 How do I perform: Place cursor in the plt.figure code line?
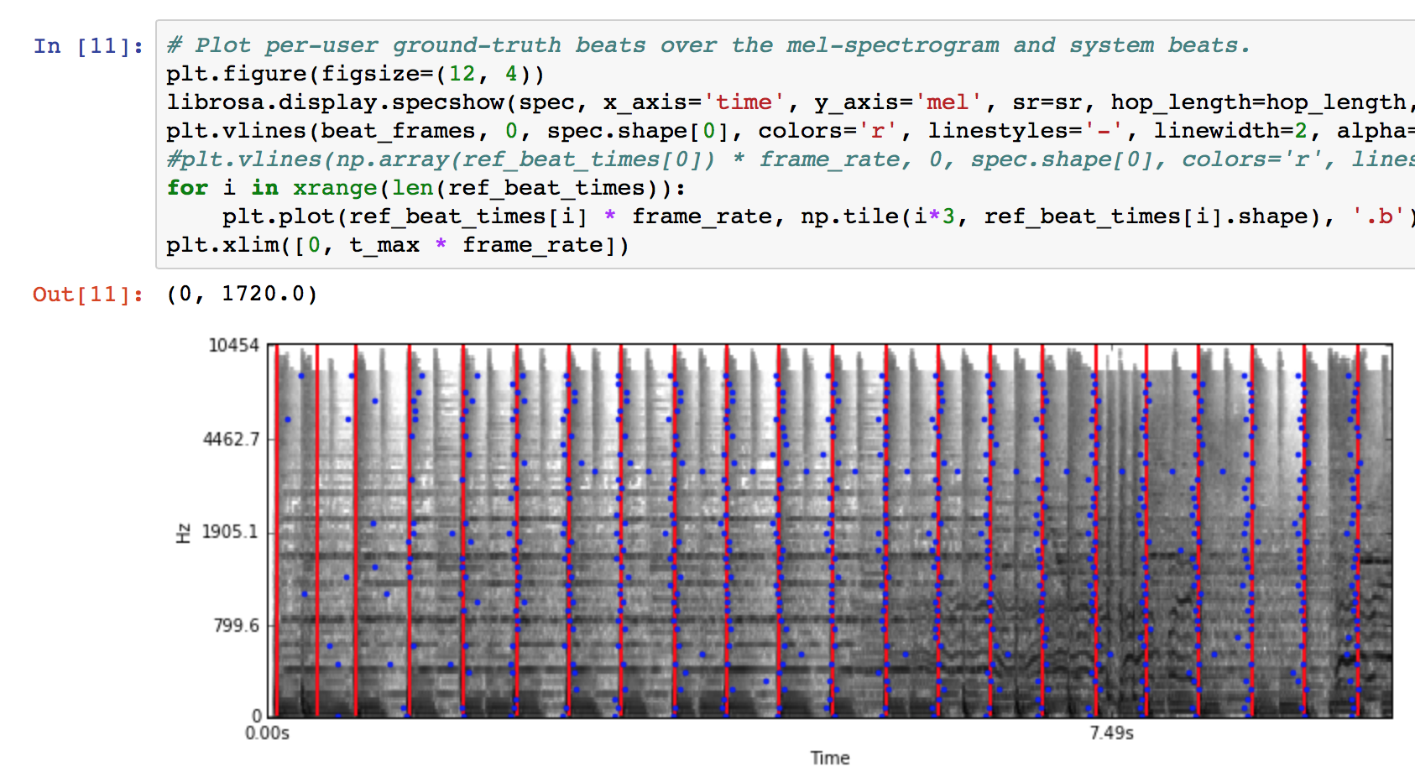tap(354, 74)
